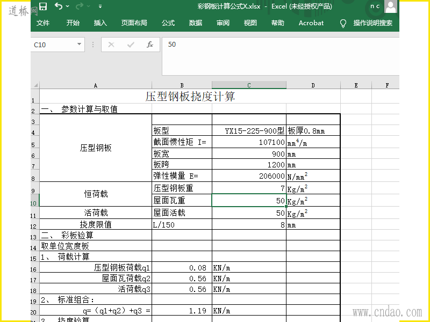Viewport: 430px width, 322px height.
Task: Open the 公式 ribbon tab
Action: click(168, 23)
